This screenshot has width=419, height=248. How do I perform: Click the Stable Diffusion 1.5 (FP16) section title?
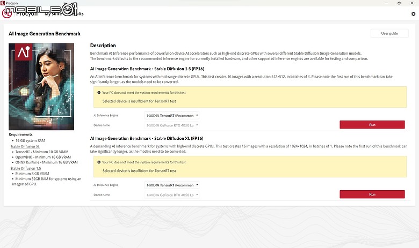tap(147, 69)
